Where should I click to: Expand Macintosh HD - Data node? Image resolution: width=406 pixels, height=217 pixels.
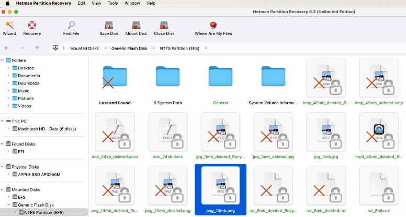[x=8, y=128]
